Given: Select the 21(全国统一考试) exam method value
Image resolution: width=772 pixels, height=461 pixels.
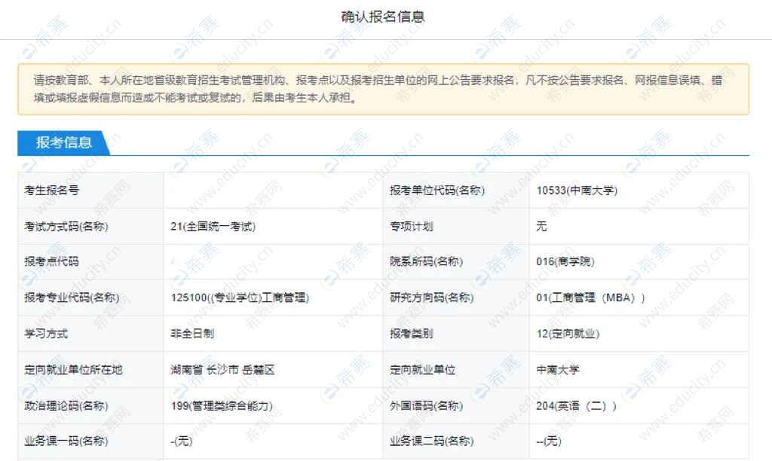Looking at the screenshot, I should click(x=213, y=227).
